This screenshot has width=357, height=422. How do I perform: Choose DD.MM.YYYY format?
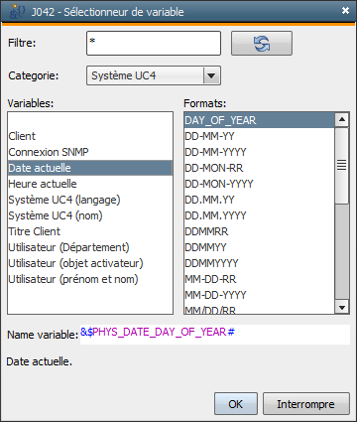coord(260,215)
